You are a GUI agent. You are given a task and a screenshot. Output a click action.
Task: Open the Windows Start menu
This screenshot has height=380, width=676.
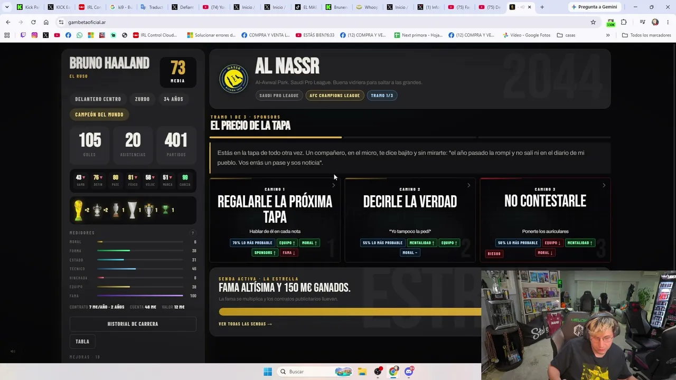268,372
